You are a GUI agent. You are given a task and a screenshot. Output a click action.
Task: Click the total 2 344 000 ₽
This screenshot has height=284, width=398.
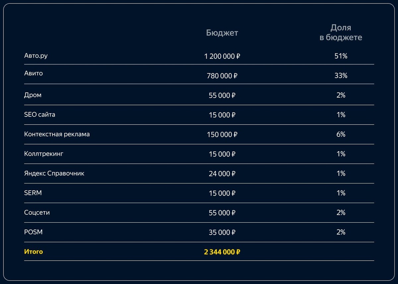pyautogui.click(x=222, y=252)
